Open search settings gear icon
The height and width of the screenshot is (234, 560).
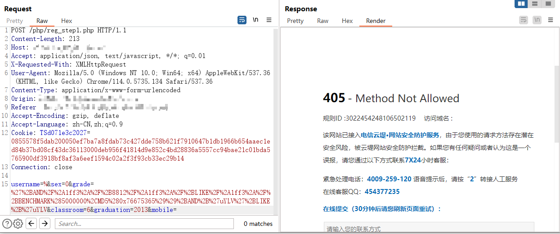[x=18, y=223]
